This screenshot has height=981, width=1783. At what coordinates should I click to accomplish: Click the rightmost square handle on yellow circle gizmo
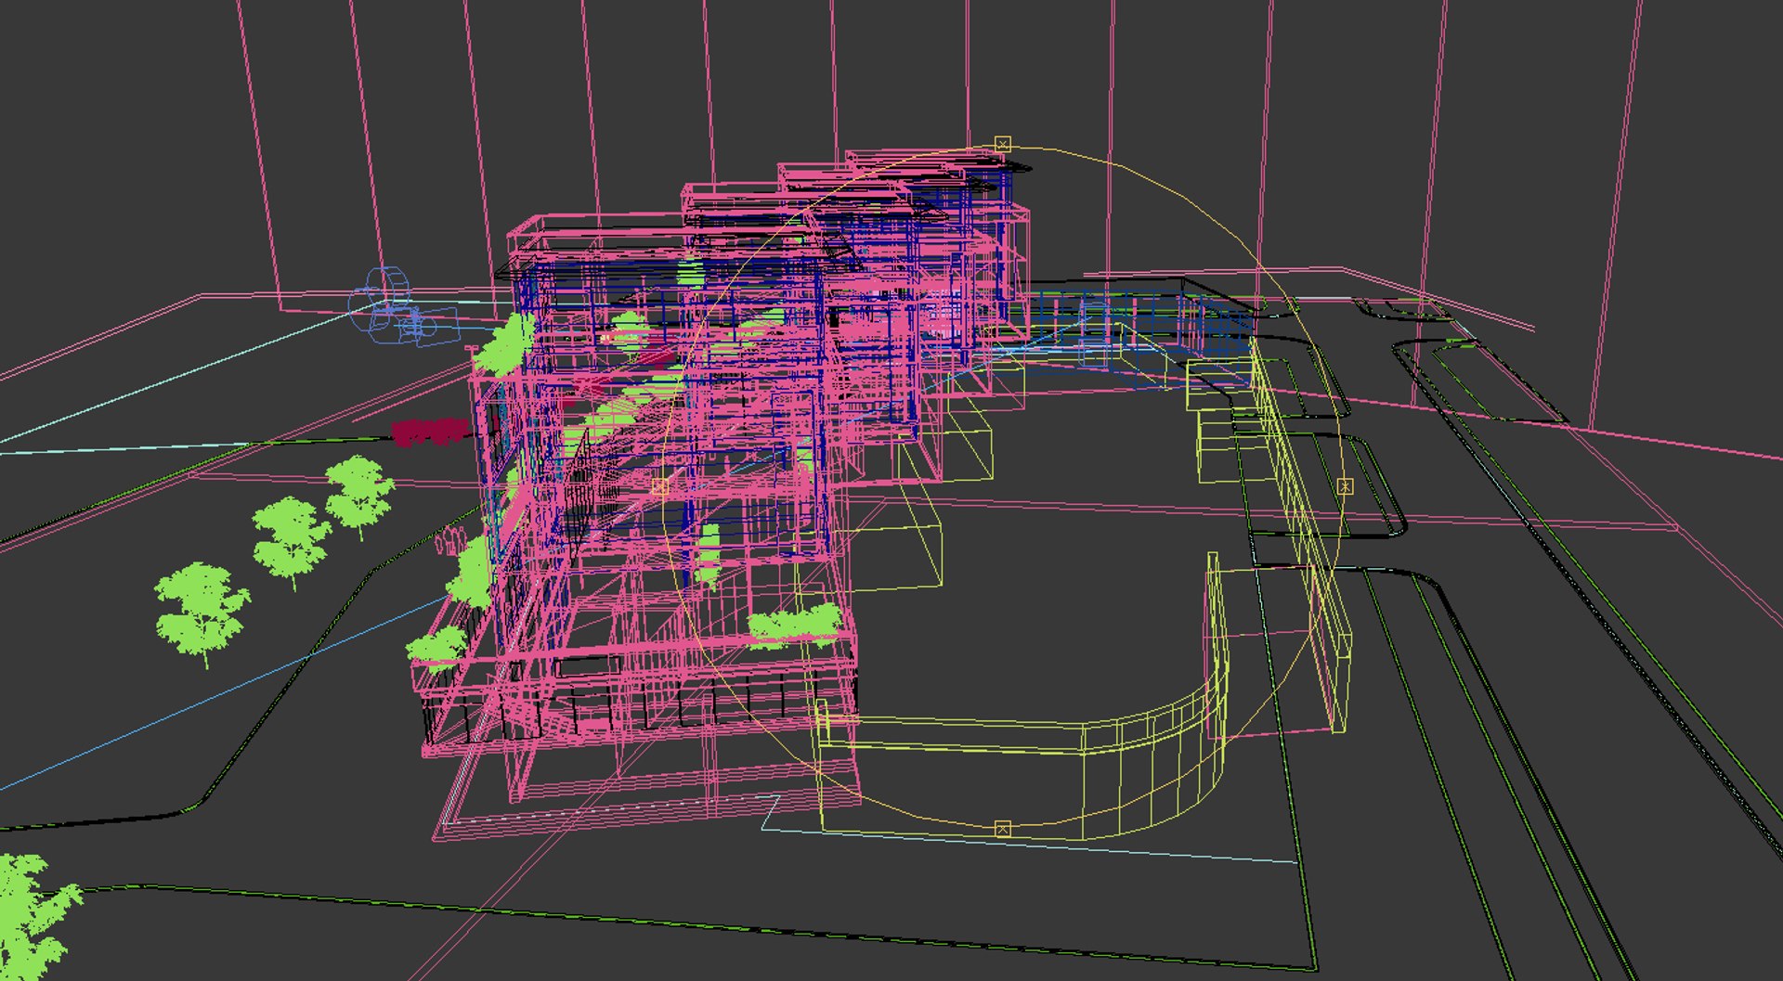click(1345, 486)
